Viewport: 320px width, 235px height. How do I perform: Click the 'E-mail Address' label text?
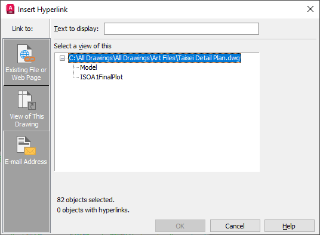tap(26, 162)
